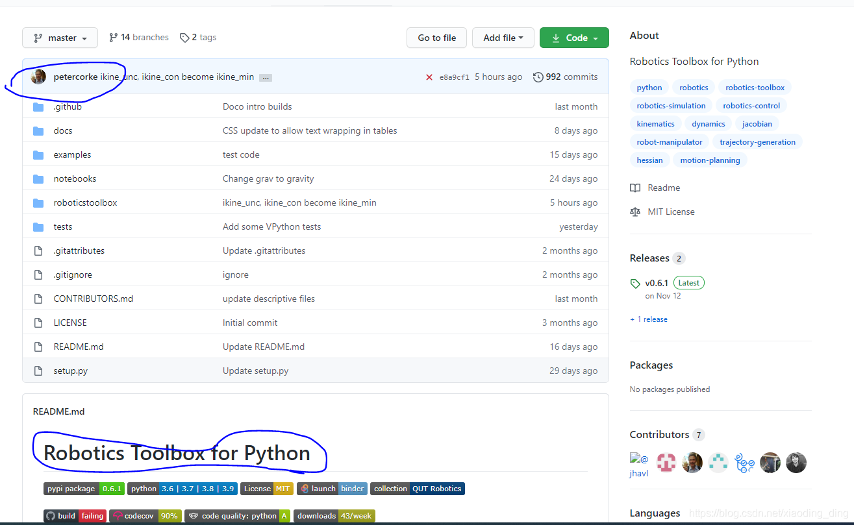This screenshot has width=854, height=525.
Task: Click the branch icon next to 14 branches
Action: (x=113, y=37)
